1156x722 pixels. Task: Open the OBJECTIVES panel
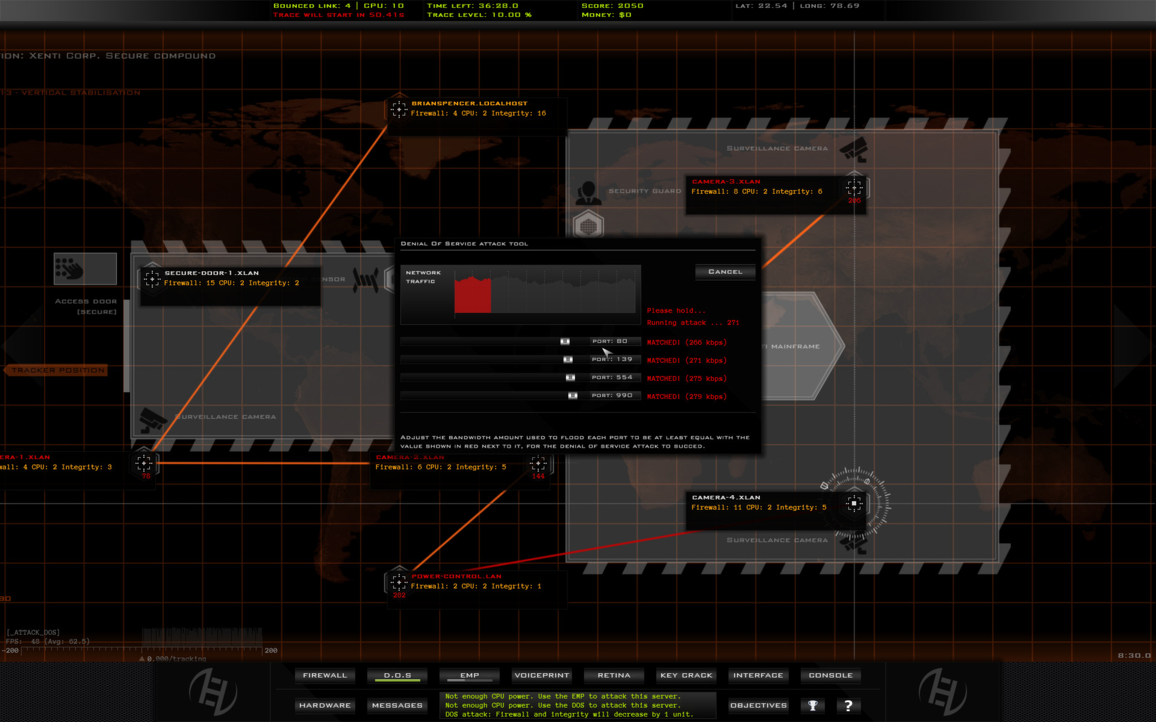tap(758, 705)
